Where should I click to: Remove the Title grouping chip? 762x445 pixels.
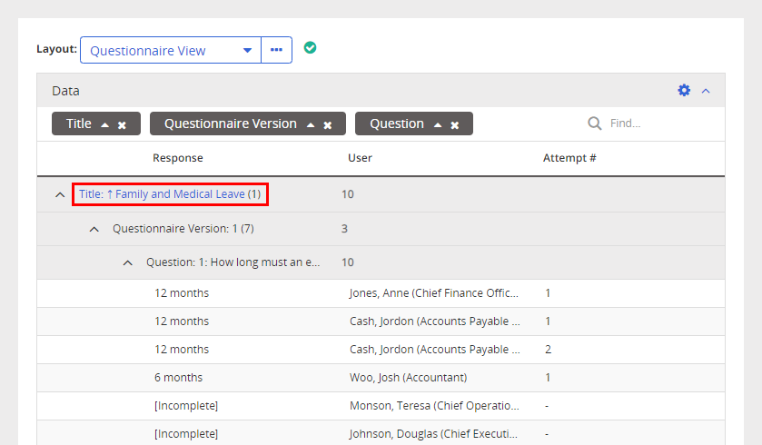coord(122,124)
